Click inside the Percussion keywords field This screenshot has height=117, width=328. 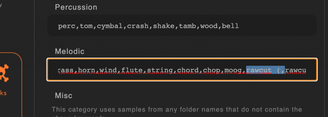tap(182, 26)
